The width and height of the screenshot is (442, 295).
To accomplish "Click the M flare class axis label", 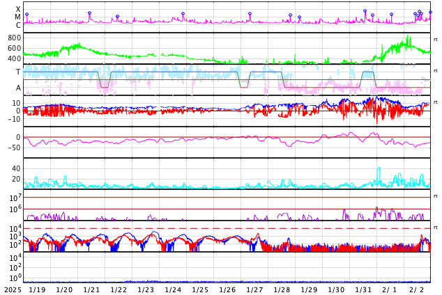I will tap(18, 17).
